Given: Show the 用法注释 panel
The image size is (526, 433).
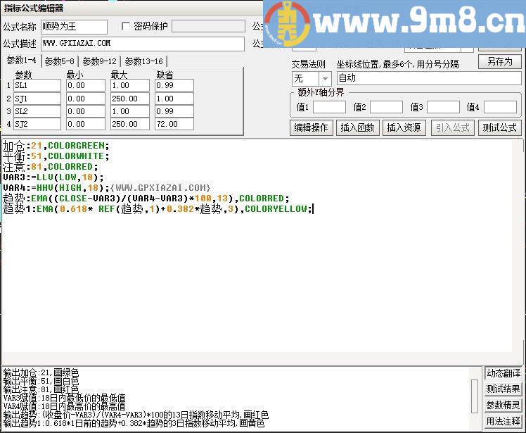Looking at the screenshot, I should click(503, 422).
